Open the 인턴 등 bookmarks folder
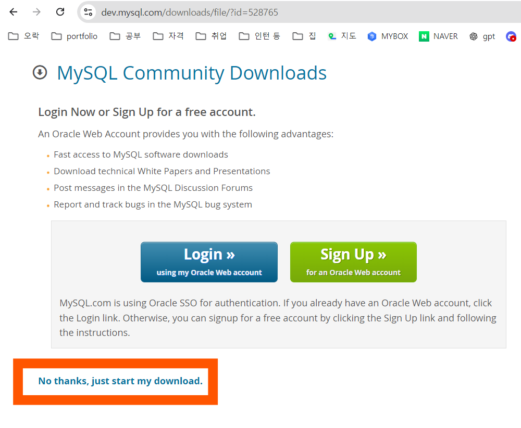This screenshot has width=521, height=428. [259, 36]
